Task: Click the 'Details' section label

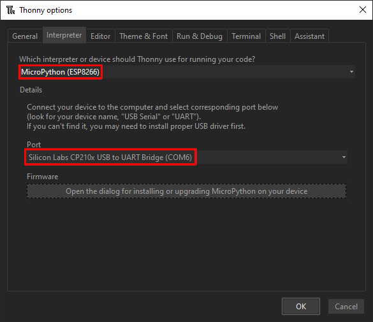Action: [31, 90]
